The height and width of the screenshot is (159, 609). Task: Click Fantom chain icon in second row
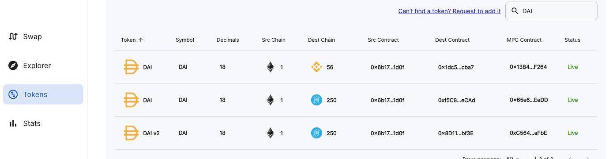(x=316, y=100)
